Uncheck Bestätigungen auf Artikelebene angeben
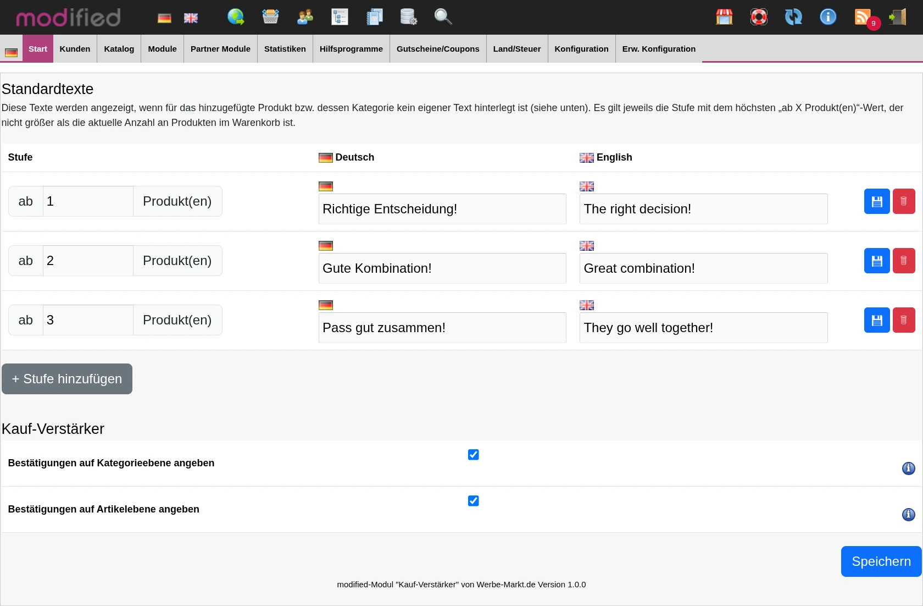Screen dimensions: 923x606 [473, 500]
